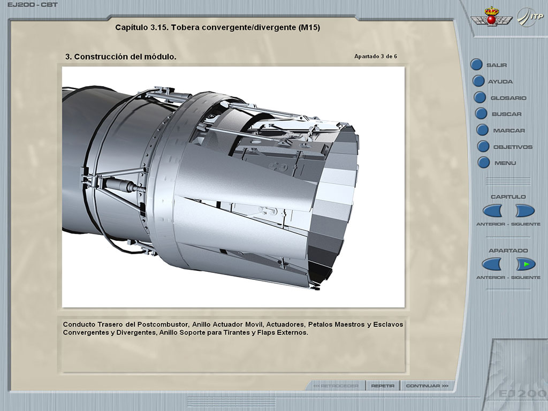Click the module description text box
Image resolution: width=548 pixels, height=411 pixels.
(233, 344)
